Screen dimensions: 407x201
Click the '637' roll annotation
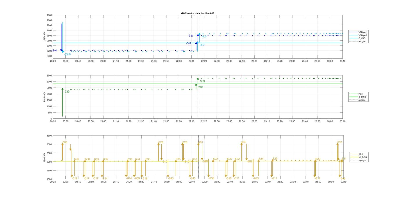340,142
